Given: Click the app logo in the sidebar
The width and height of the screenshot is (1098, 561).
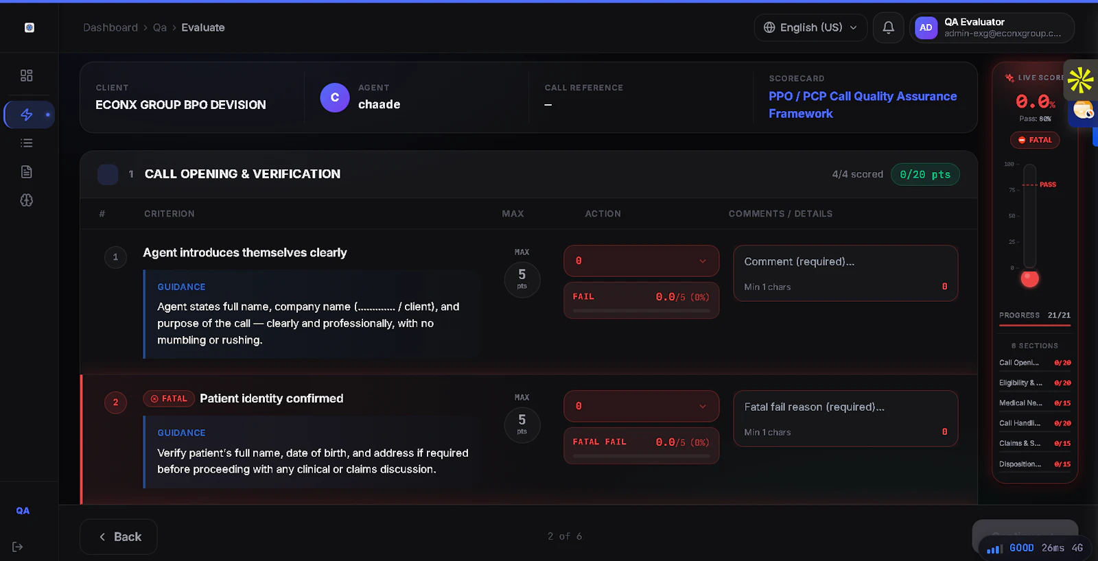Looking at the screenshot, I should (x=30, y=27).
